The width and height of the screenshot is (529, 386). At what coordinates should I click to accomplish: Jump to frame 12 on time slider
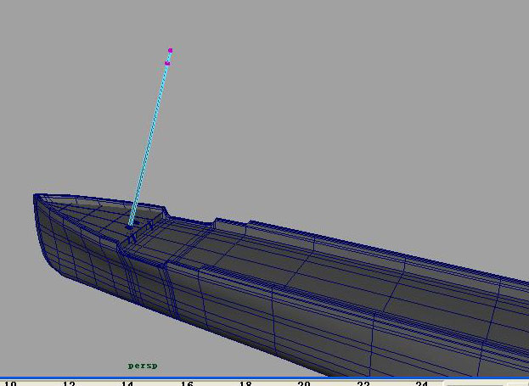[69, 383]
